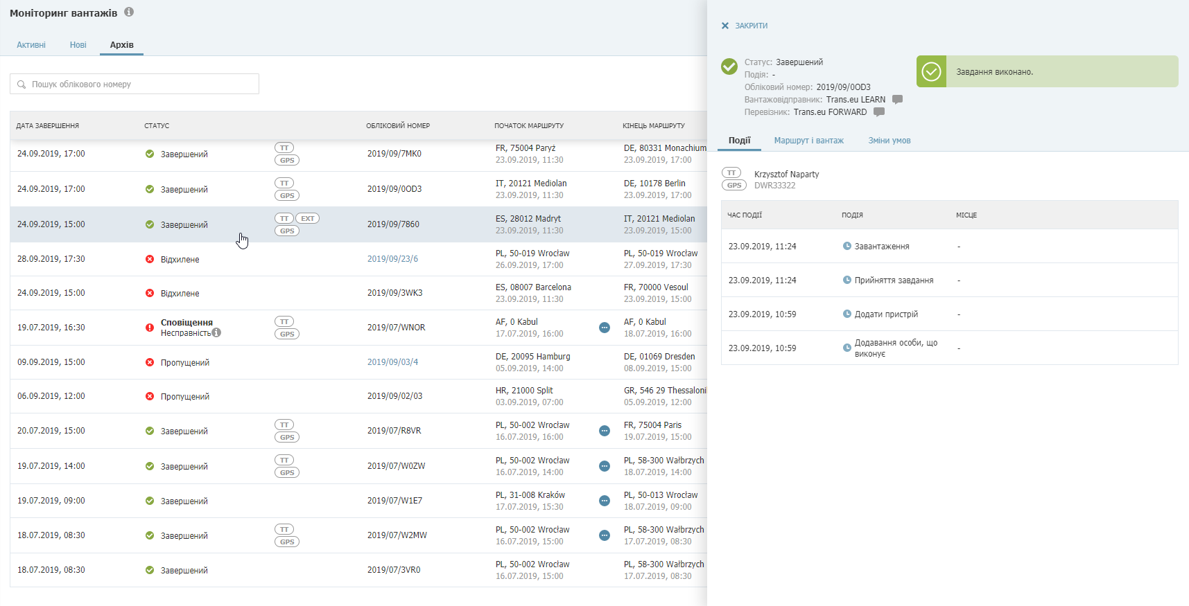Click GPS badge in row 2019/09/7MK0
This screenshot has width=1189, height=606.
(287, 160)
